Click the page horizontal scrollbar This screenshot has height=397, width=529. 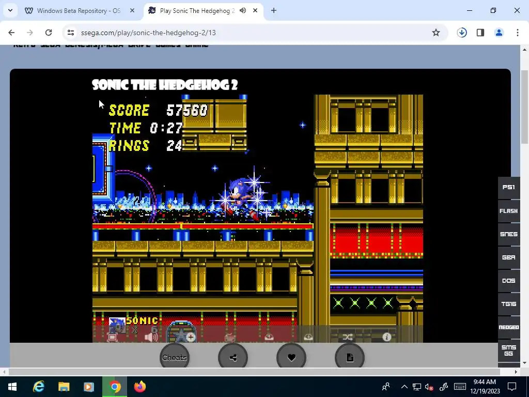(x=254, y=372)
